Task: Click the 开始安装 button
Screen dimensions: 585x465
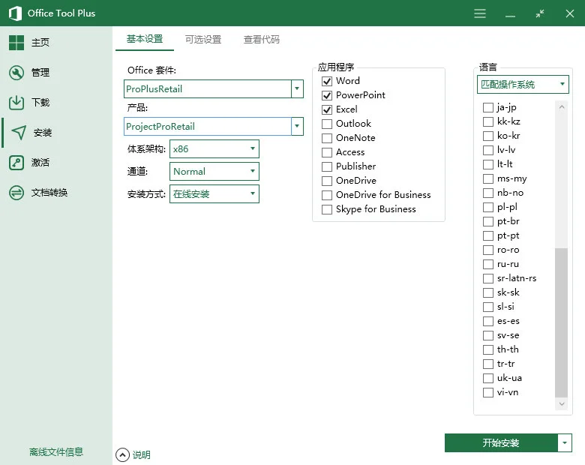Action: 501,443
